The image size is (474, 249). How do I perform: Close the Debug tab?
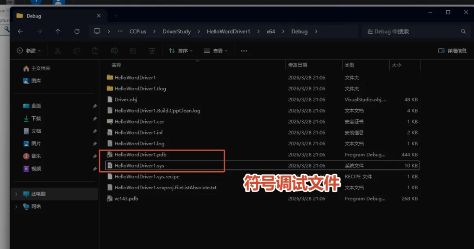[99, 16]
